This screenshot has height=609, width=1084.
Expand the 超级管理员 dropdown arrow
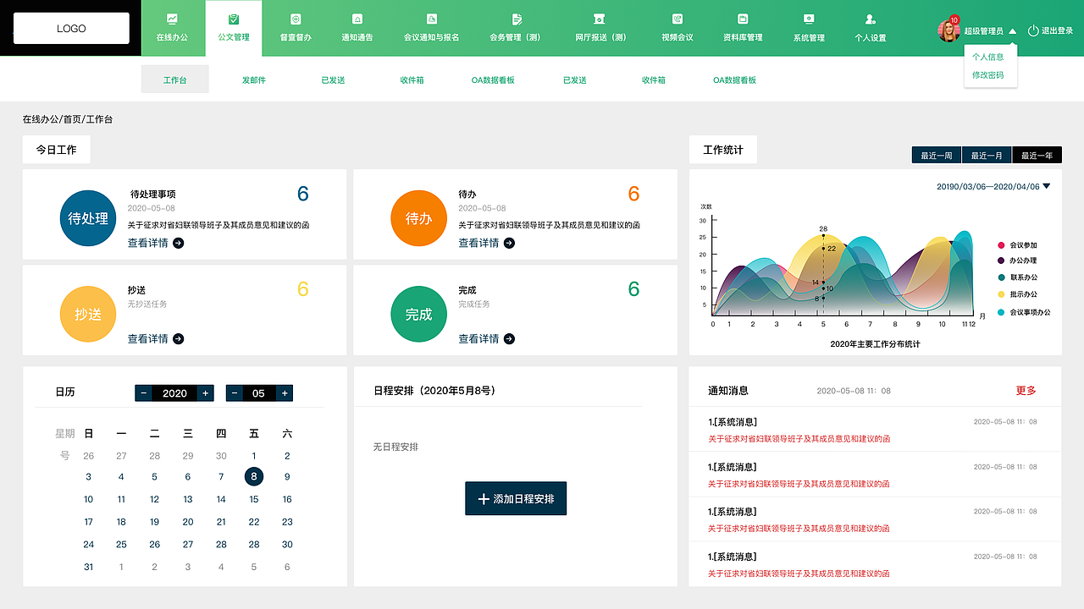click(x=1012, y=31)
